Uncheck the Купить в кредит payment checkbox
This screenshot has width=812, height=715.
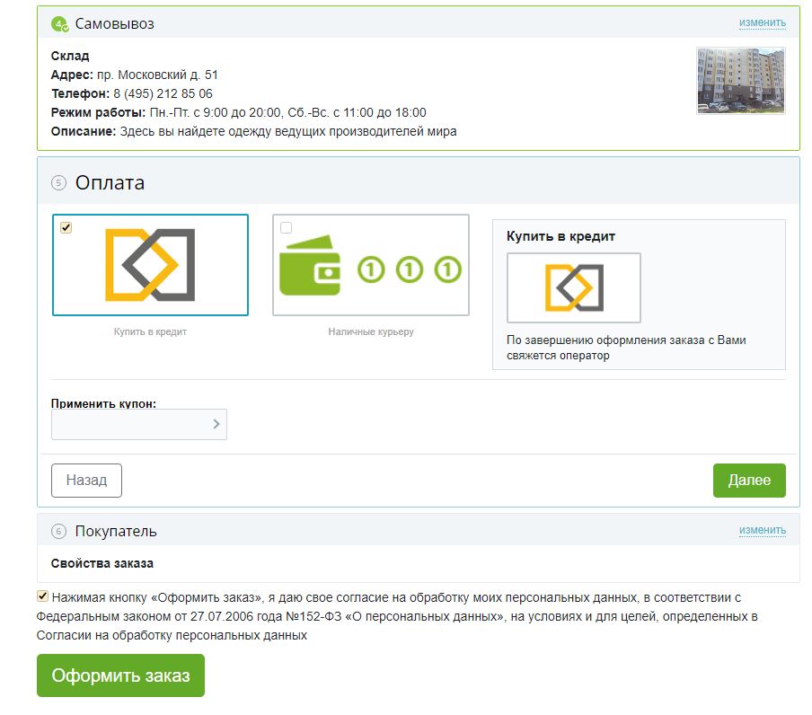pyautogui.click(x=66, y=228)
